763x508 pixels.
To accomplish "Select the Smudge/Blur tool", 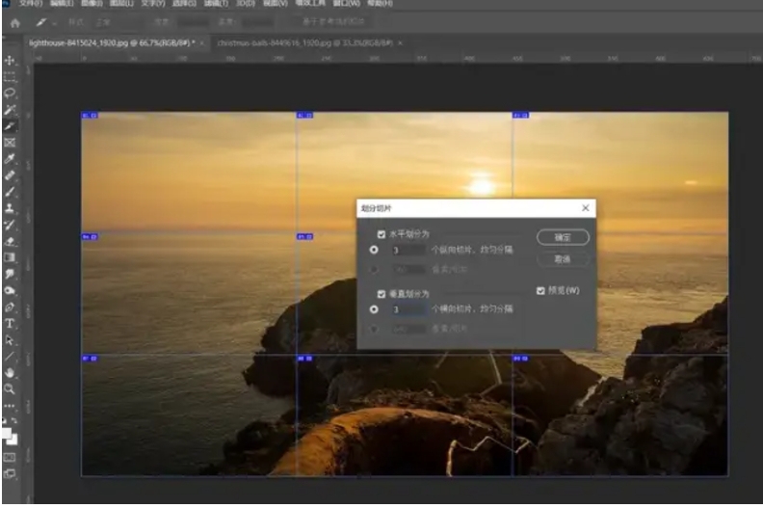I will pyautogui.click(x=10, y=274).
